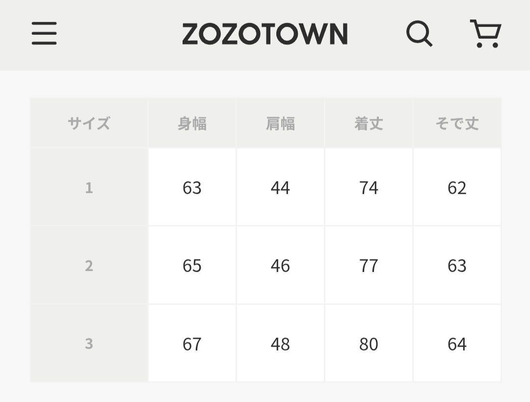Viewport: 530px width, 402px height.
Task: Select size 3 row label
Action: click(x=89, y=343)
